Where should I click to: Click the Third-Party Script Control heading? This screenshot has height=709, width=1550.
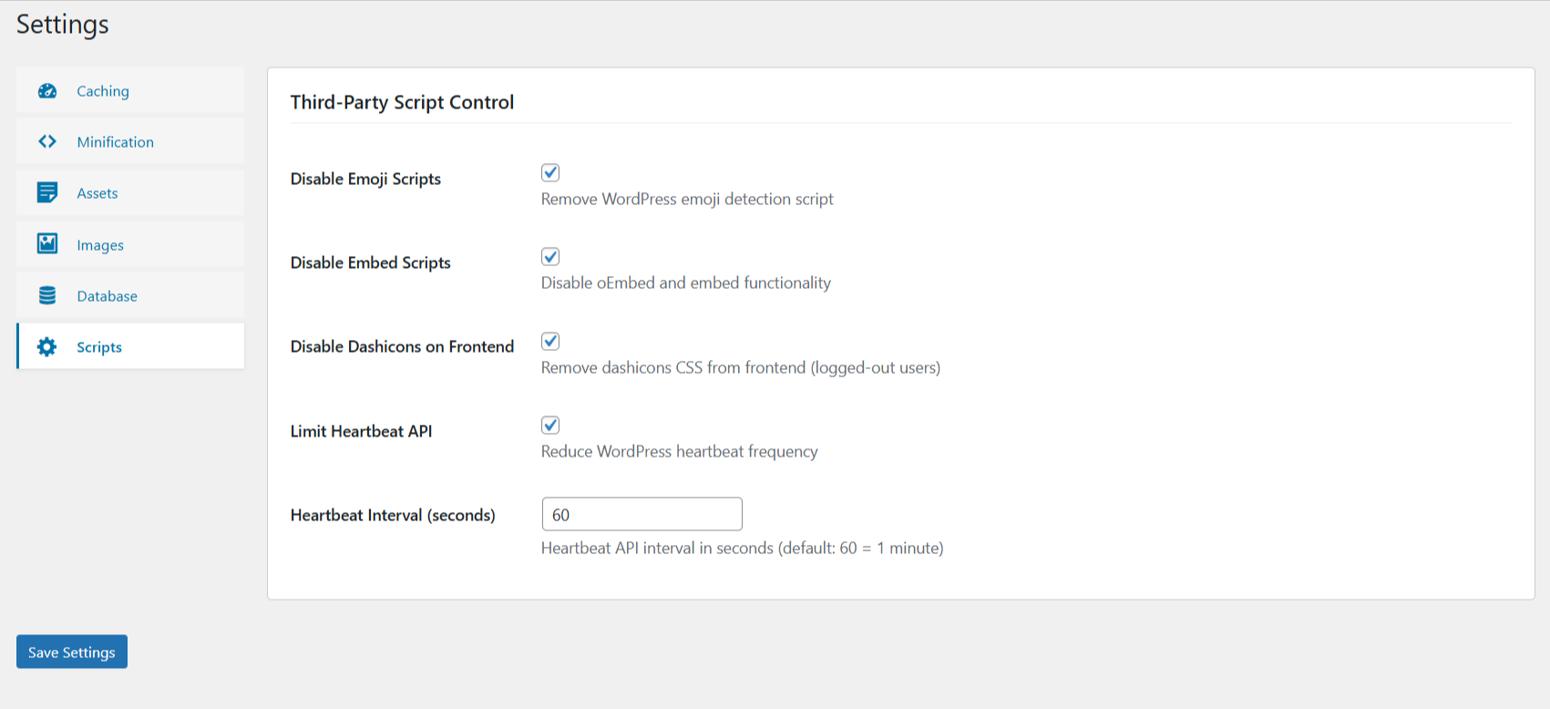(402, 102)
